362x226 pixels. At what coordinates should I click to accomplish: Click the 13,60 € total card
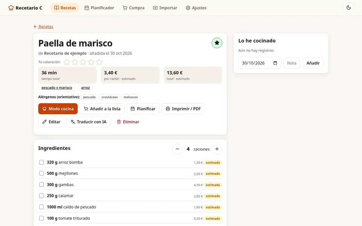[x=193, y=75]
